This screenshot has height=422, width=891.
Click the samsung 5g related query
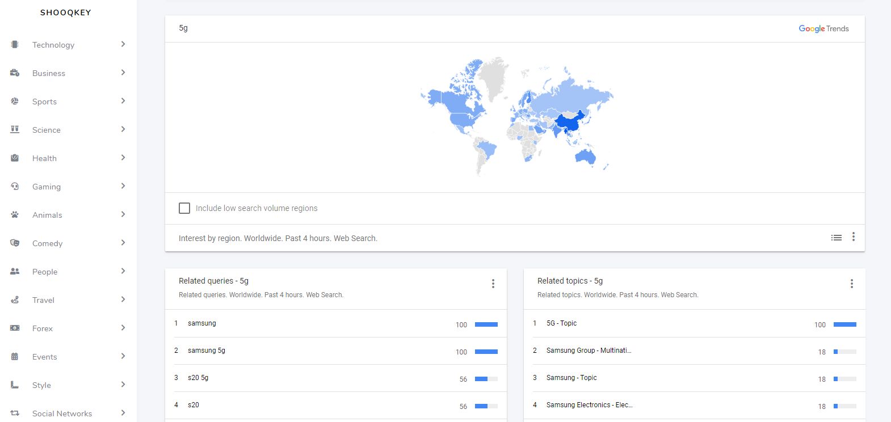(x=207, y=351)
